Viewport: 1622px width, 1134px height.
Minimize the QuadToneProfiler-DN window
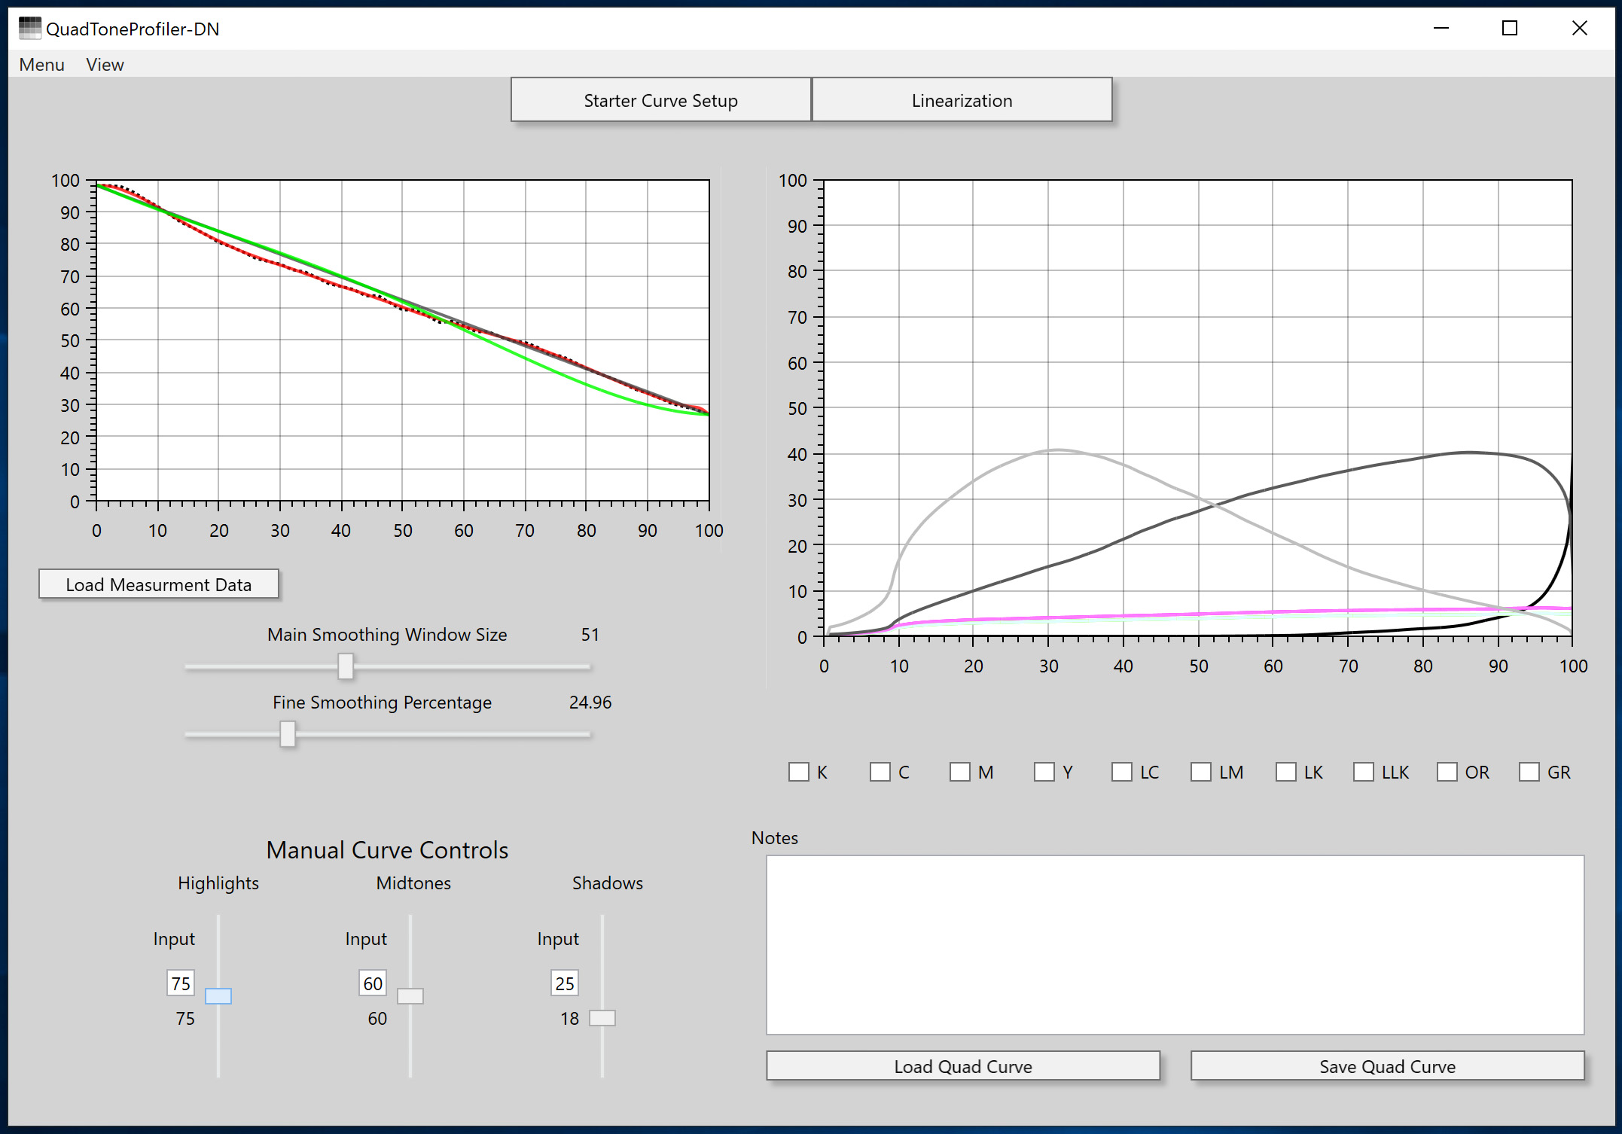coord(1441,29)
